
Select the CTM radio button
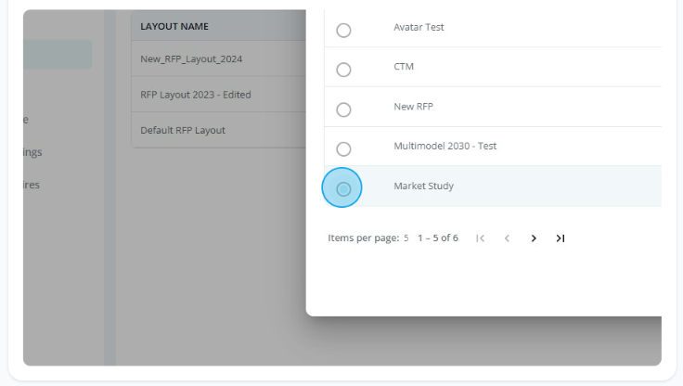tap(343, 70)
